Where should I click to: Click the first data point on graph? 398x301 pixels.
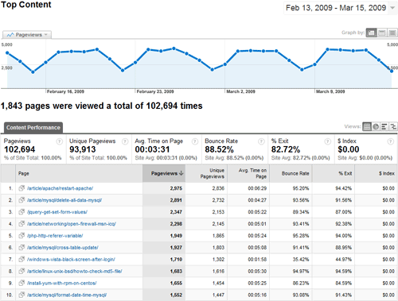[x=7, y=53]
